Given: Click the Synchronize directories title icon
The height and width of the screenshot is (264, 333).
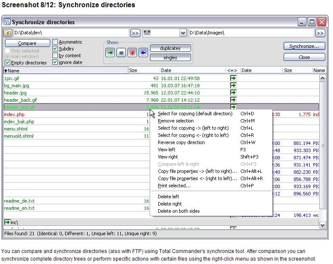Looking at the screenshot, I should 7,22.
